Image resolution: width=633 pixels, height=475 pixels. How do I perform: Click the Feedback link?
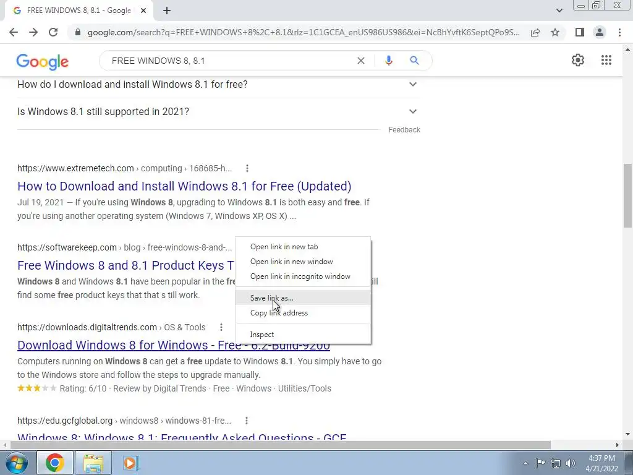coord(404,130)
